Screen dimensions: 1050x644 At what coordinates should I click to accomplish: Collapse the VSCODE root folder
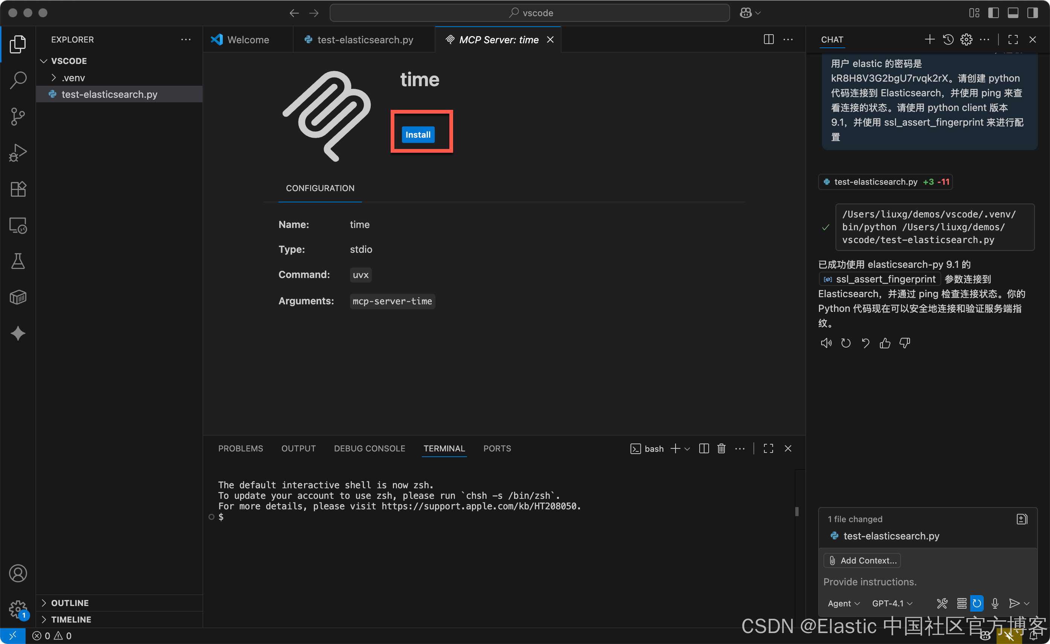[x=68, y=61]
